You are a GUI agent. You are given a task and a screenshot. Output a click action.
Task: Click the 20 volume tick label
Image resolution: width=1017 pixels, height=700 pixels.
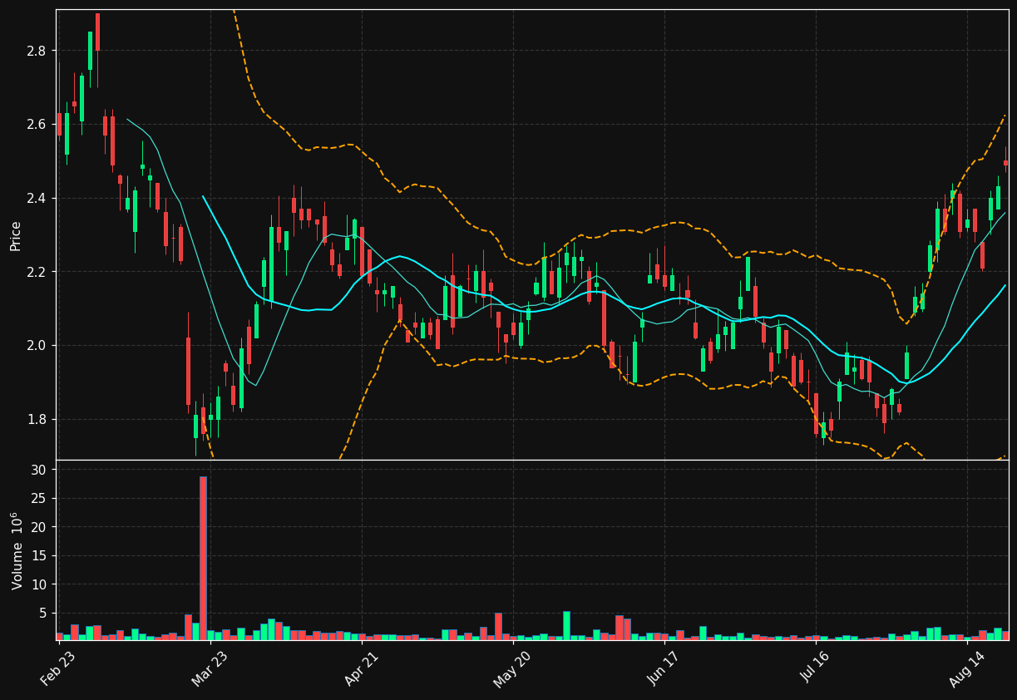pyautogui.click(x=39, y=527)
